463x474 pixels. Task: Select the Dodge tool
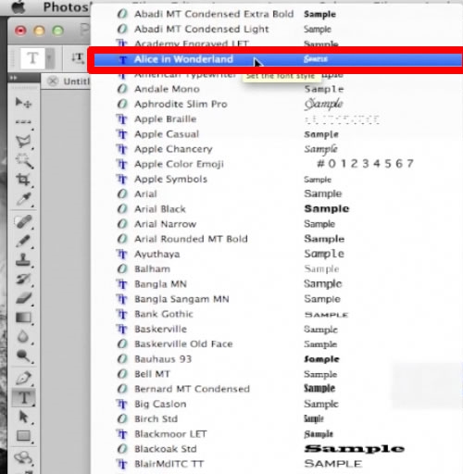[24, 355]
